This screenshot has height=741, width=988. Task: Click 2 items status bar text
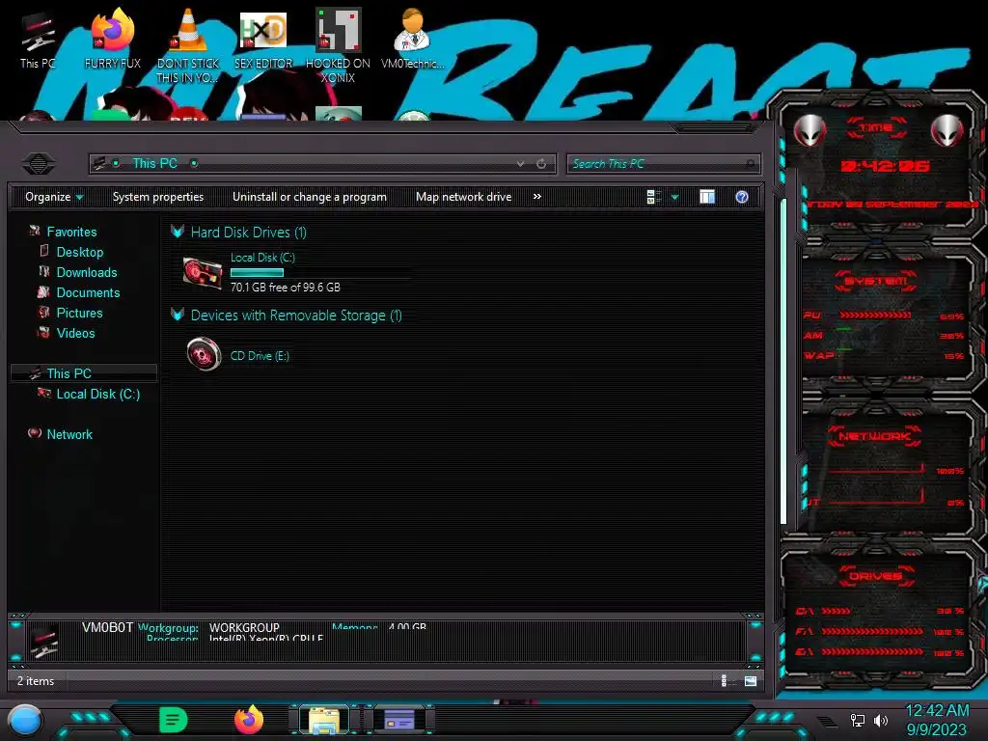[36, 680]
